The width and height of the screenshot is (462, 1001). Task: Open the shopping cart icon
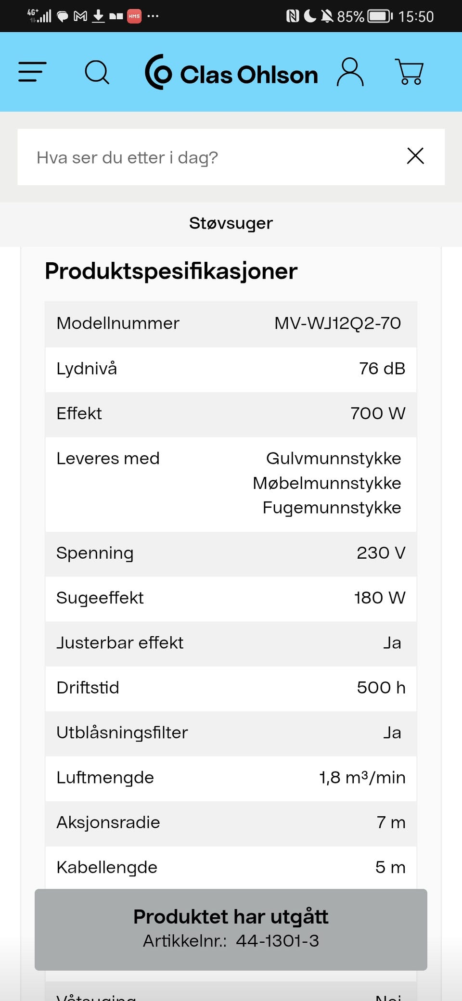click(x=409, y=72)
